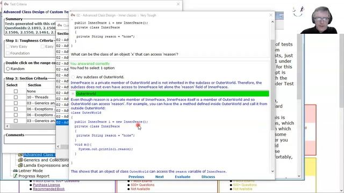This screenshot has width=344, height=193.
Task: Select Lamda Expressions tree item
Action: (46, 166)
